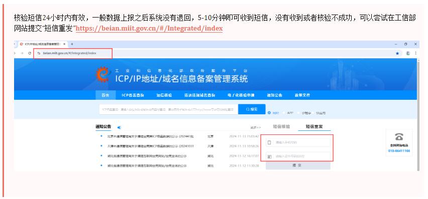
Task: Click the browser forward arrow
Action: [22, 53]
